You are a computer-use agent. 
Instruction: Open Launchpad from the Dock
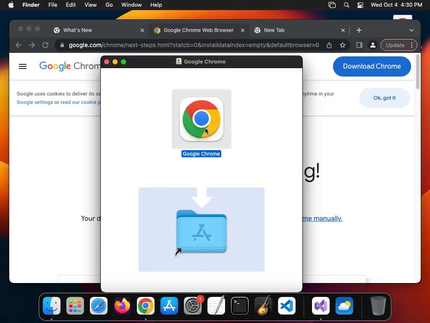click(x=75, y=306)
